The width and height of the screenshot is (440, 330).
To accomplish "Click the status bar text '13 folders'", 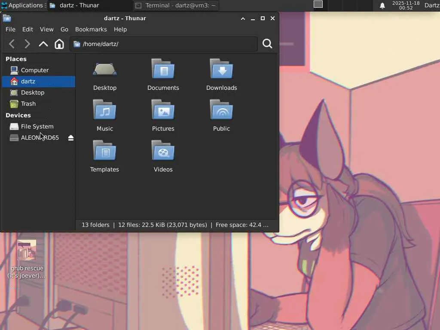I will pos(95,225).
